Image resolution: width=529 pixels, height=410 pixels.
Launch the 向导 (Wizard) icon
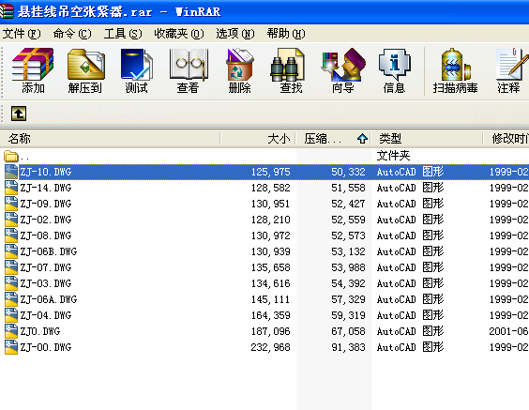click(x=342, y=71)
